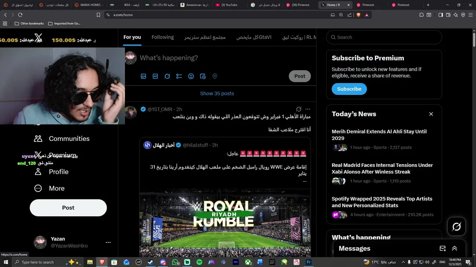Open the GtaVI كل مايخص tab
The image size is (476, 267).
[254, 37]
